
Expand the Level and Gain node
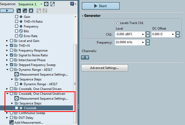(7, 41)
